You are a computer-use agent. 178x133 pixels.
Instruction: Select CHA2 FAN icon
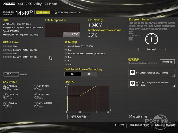click(6, 96)
